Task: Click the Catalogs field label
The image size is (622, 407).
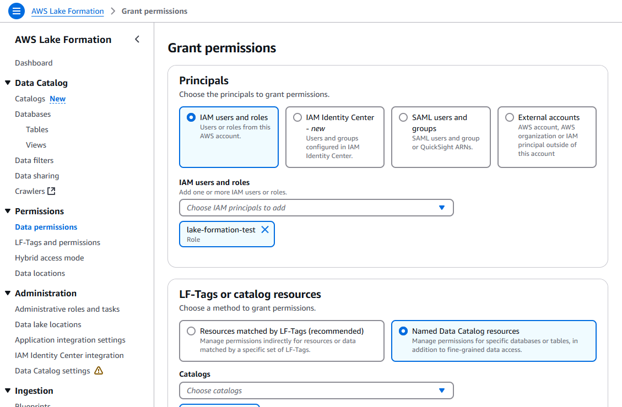Action: pyautogui.click(x=195, y=374)
